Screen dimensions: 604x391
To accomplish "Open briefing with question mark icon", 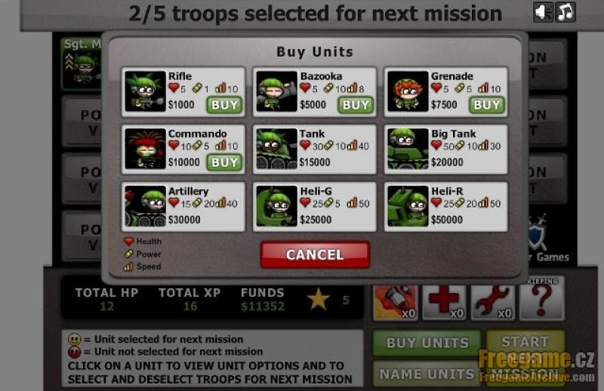I will point(542,300).
